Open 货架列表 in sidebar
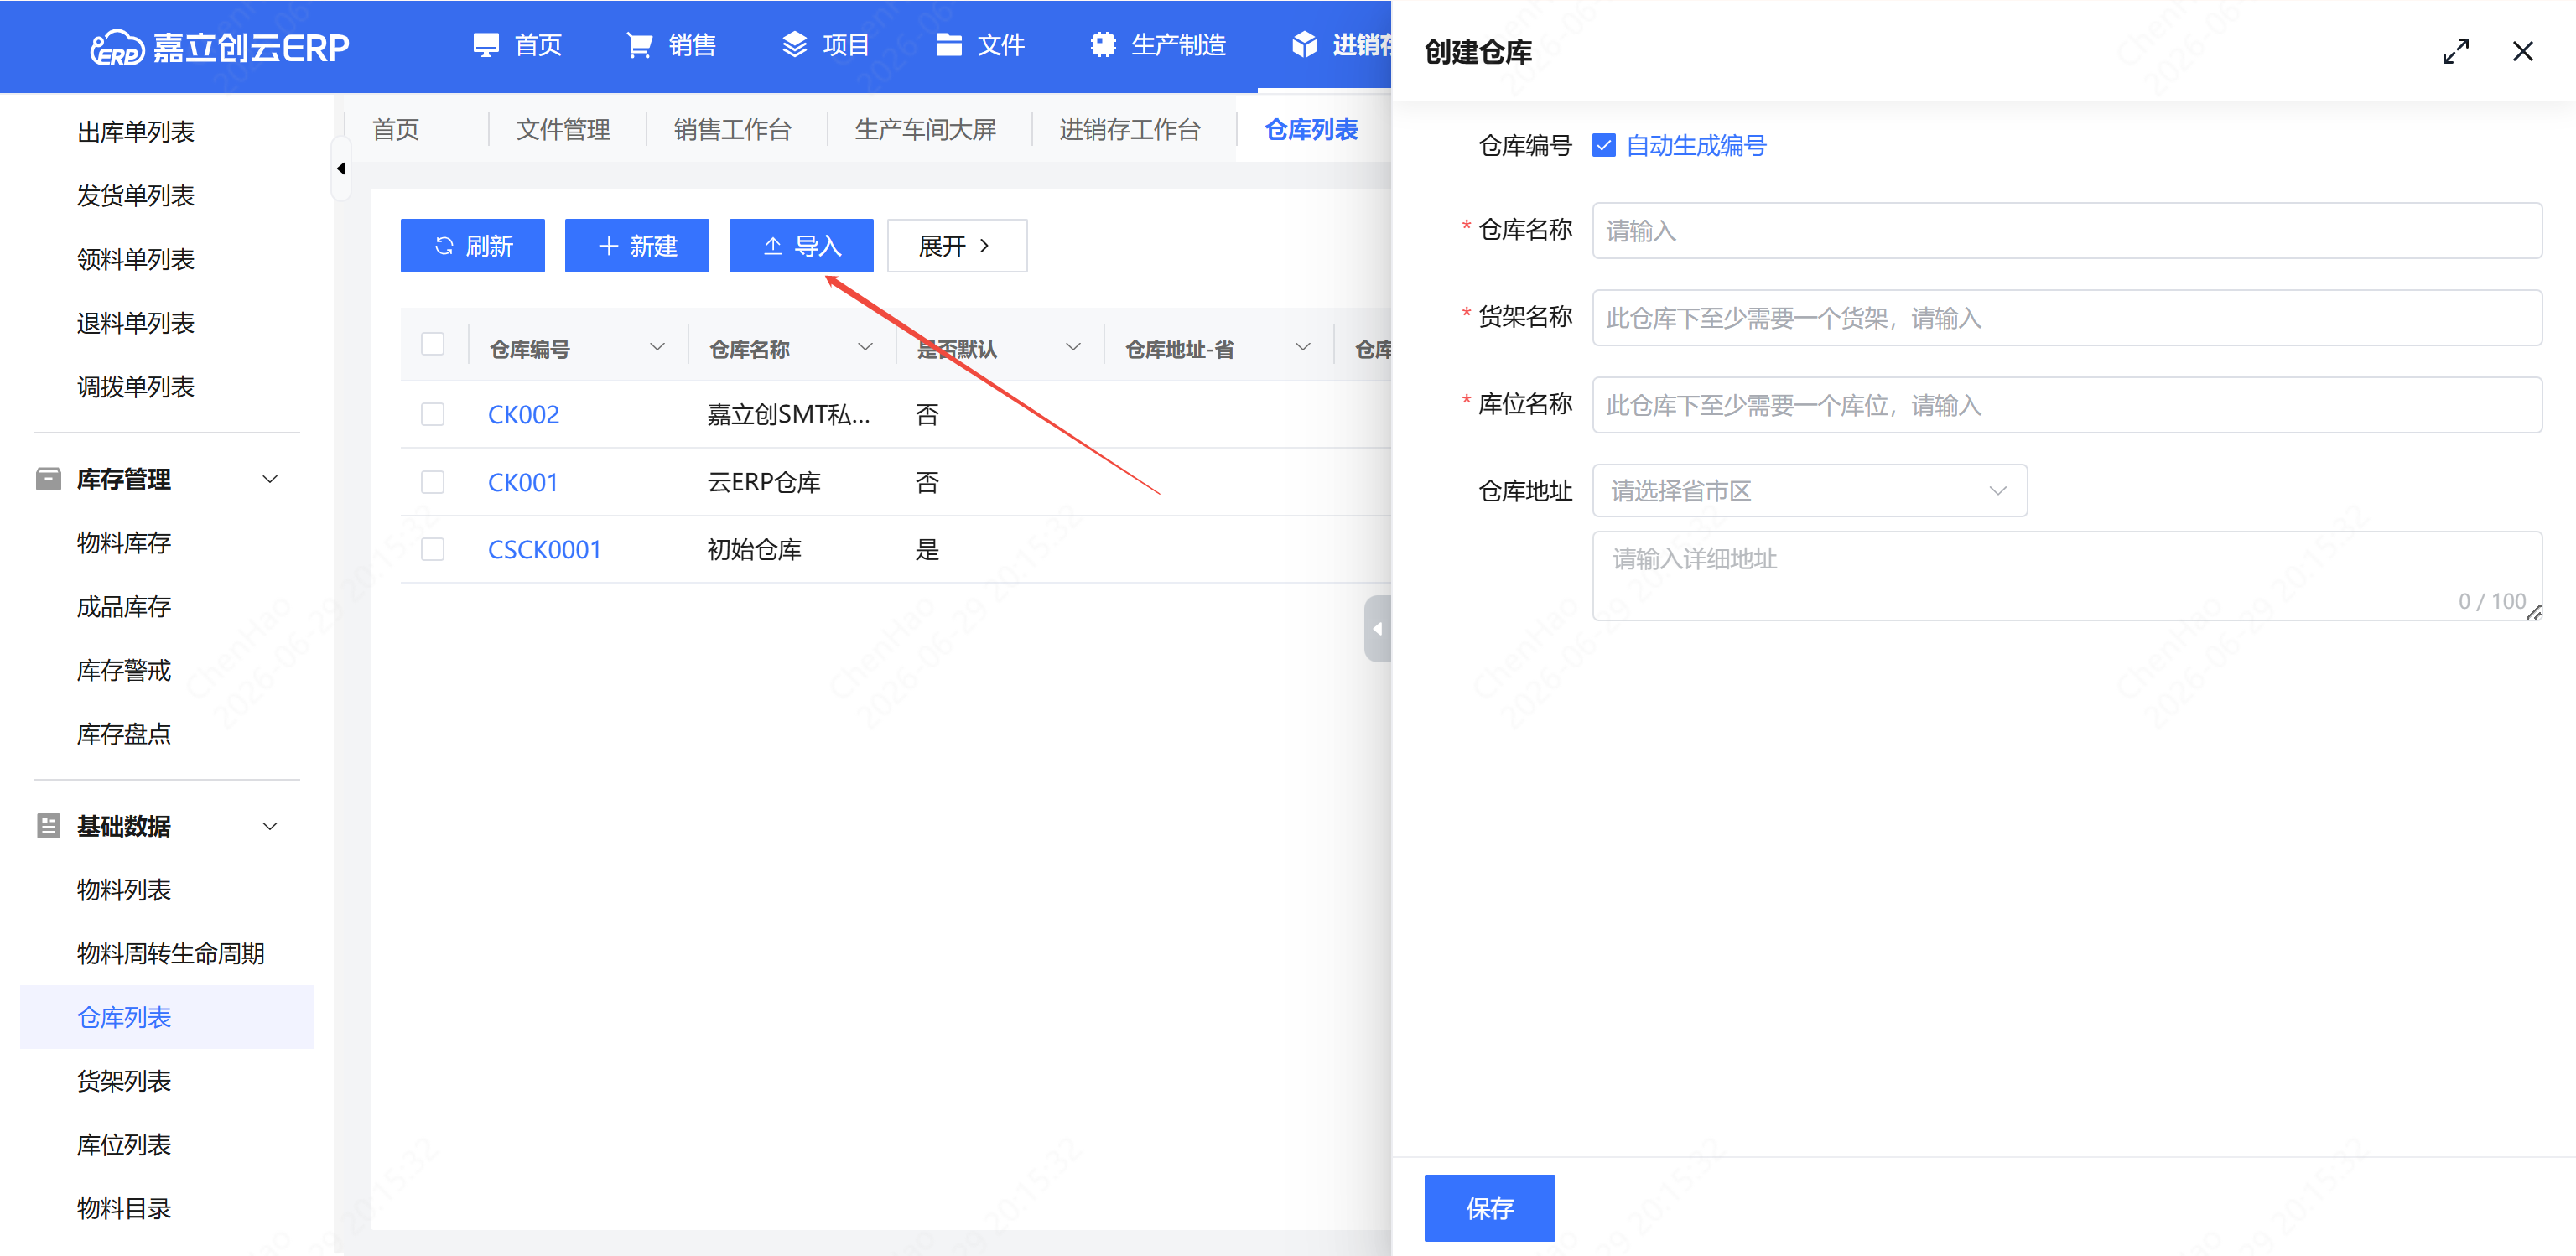Viewport: 2576px width, 1256px height. pyautogui.click(x=124, y=1081)
